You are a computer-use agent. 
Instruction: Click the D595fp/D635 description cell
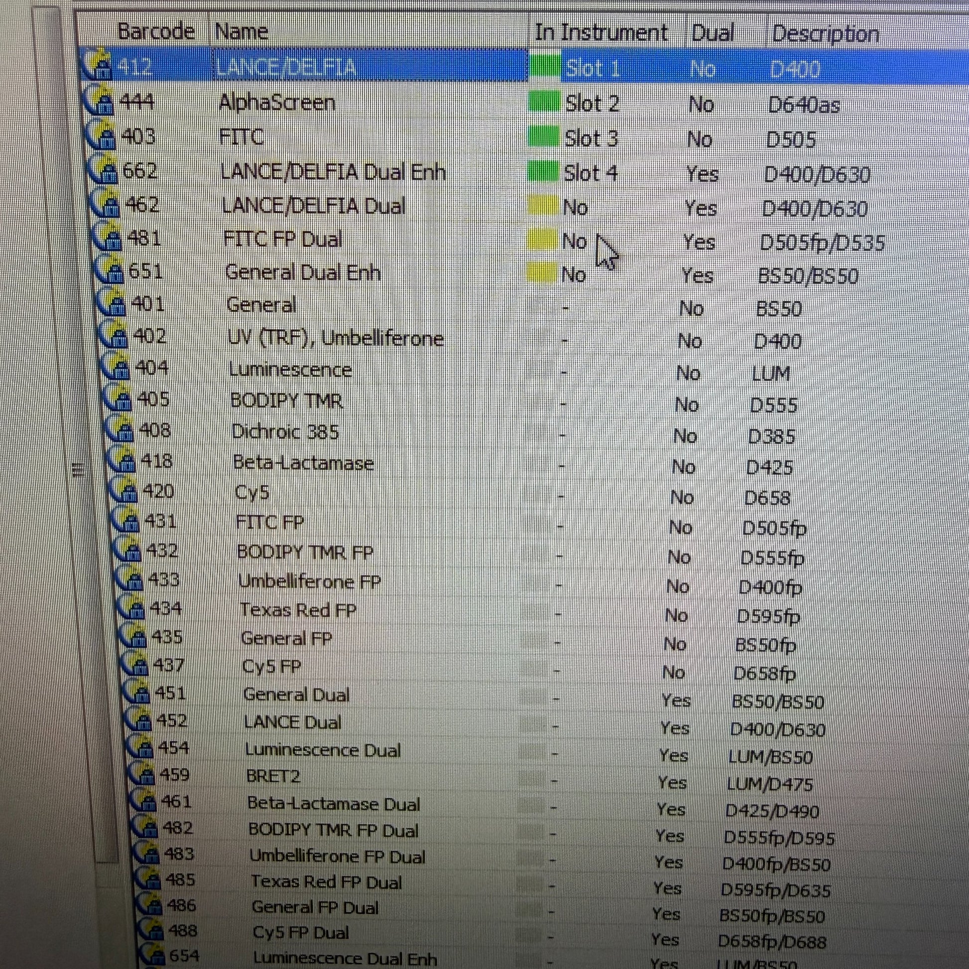pos(776,890)
